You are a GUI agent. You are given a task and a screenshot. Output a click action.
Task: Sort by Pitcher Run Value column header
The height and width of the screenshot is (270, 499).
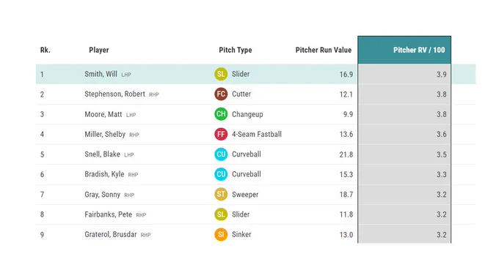point(324,50)
